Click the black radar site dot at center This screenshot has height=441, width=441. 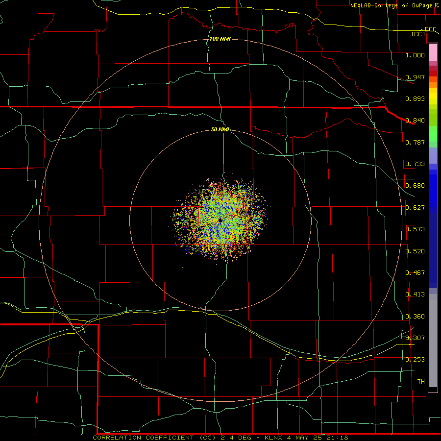[x=220, y=221]
